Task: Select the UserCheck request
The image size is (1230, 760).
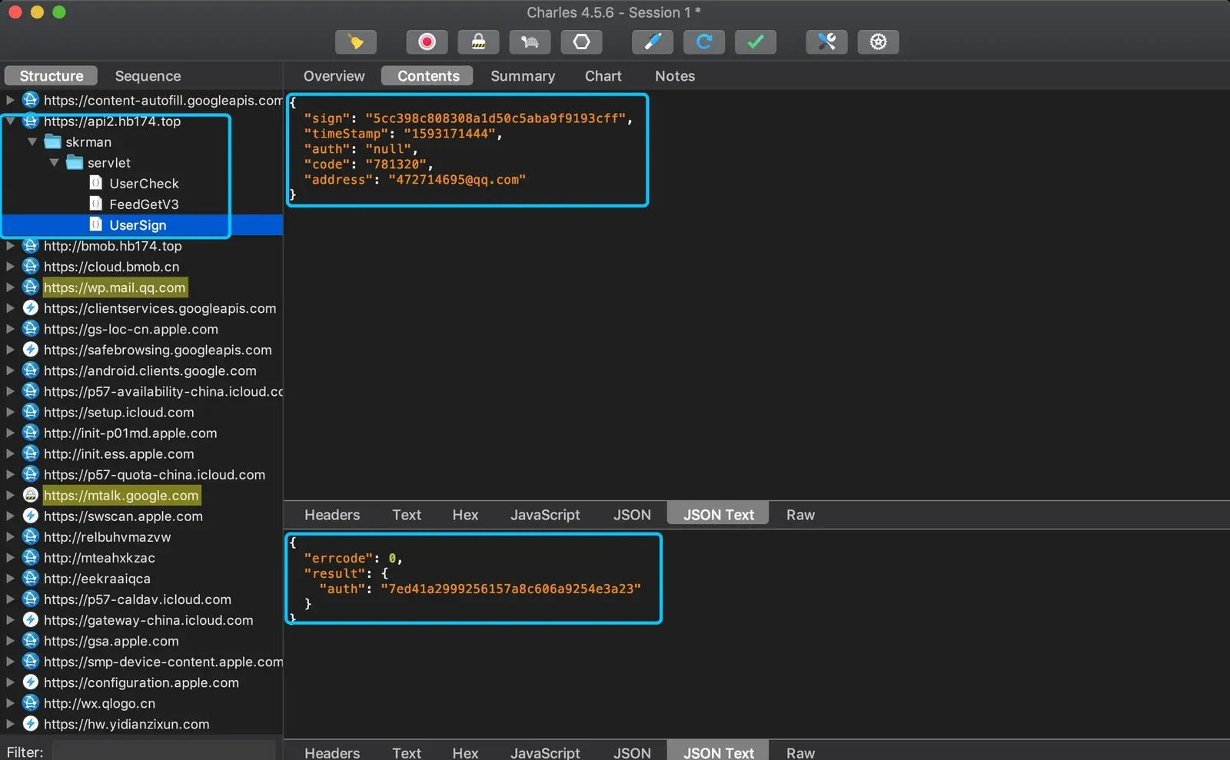Action: click(x=144, y=183)
